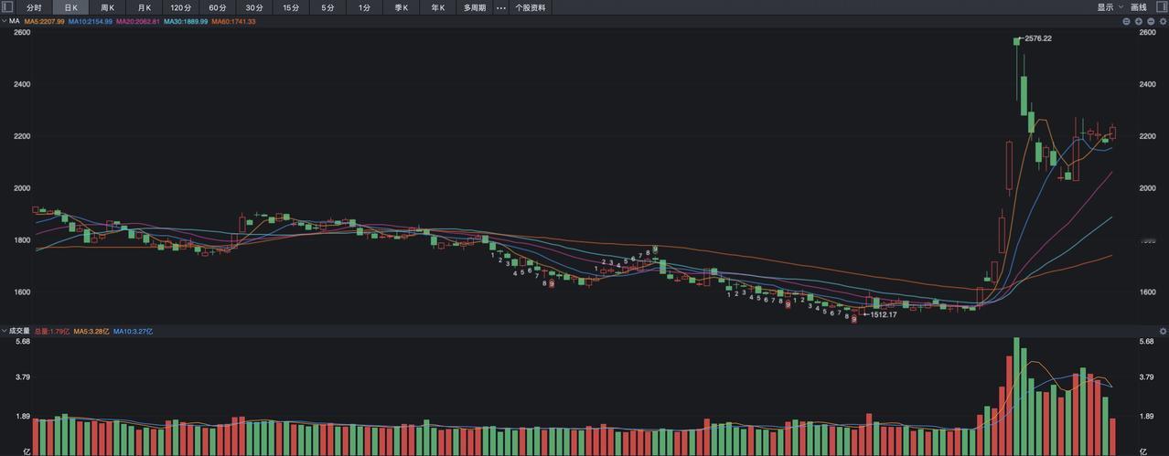Toggle the right sidebar panel icon
Image resolution: width=1169 pixels, height=456 pixels.
coord(1161,7)
